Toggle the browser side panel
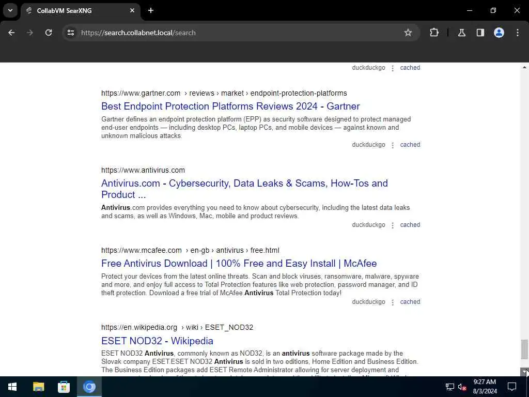529x397 pixels. [480, 33]
